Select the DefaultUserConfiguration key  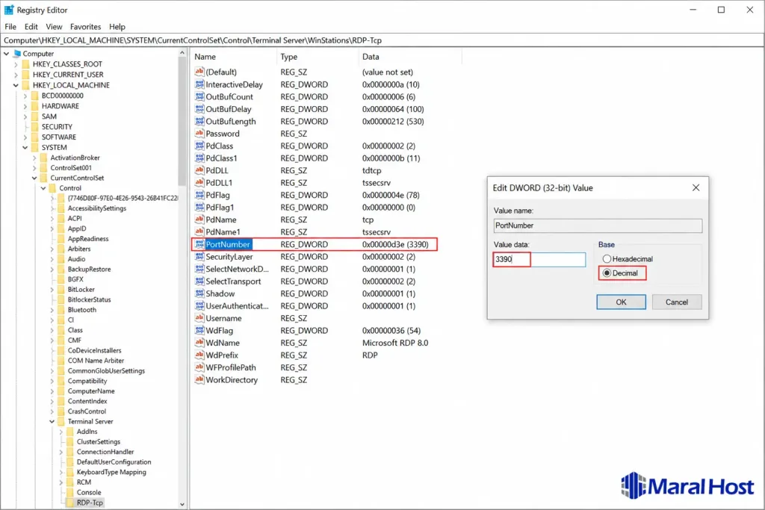pos(114,461)
